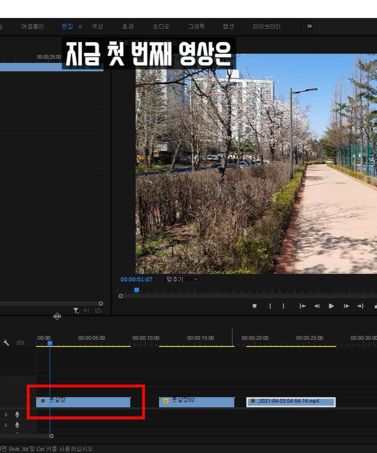The width and height of the screenshot is (377, 453).
Task: Select the 2021-04-03 04-54-14.mp4 clip
Action: click(291, 402)
